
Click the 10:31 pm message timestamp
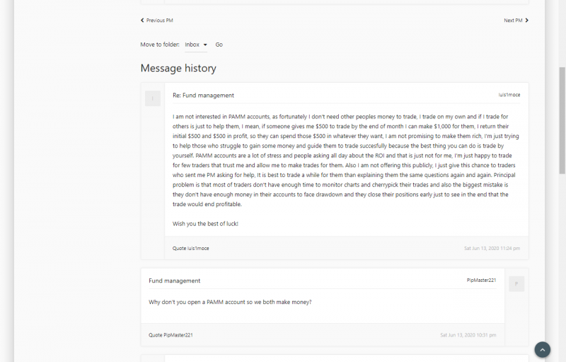pos(468,335)
